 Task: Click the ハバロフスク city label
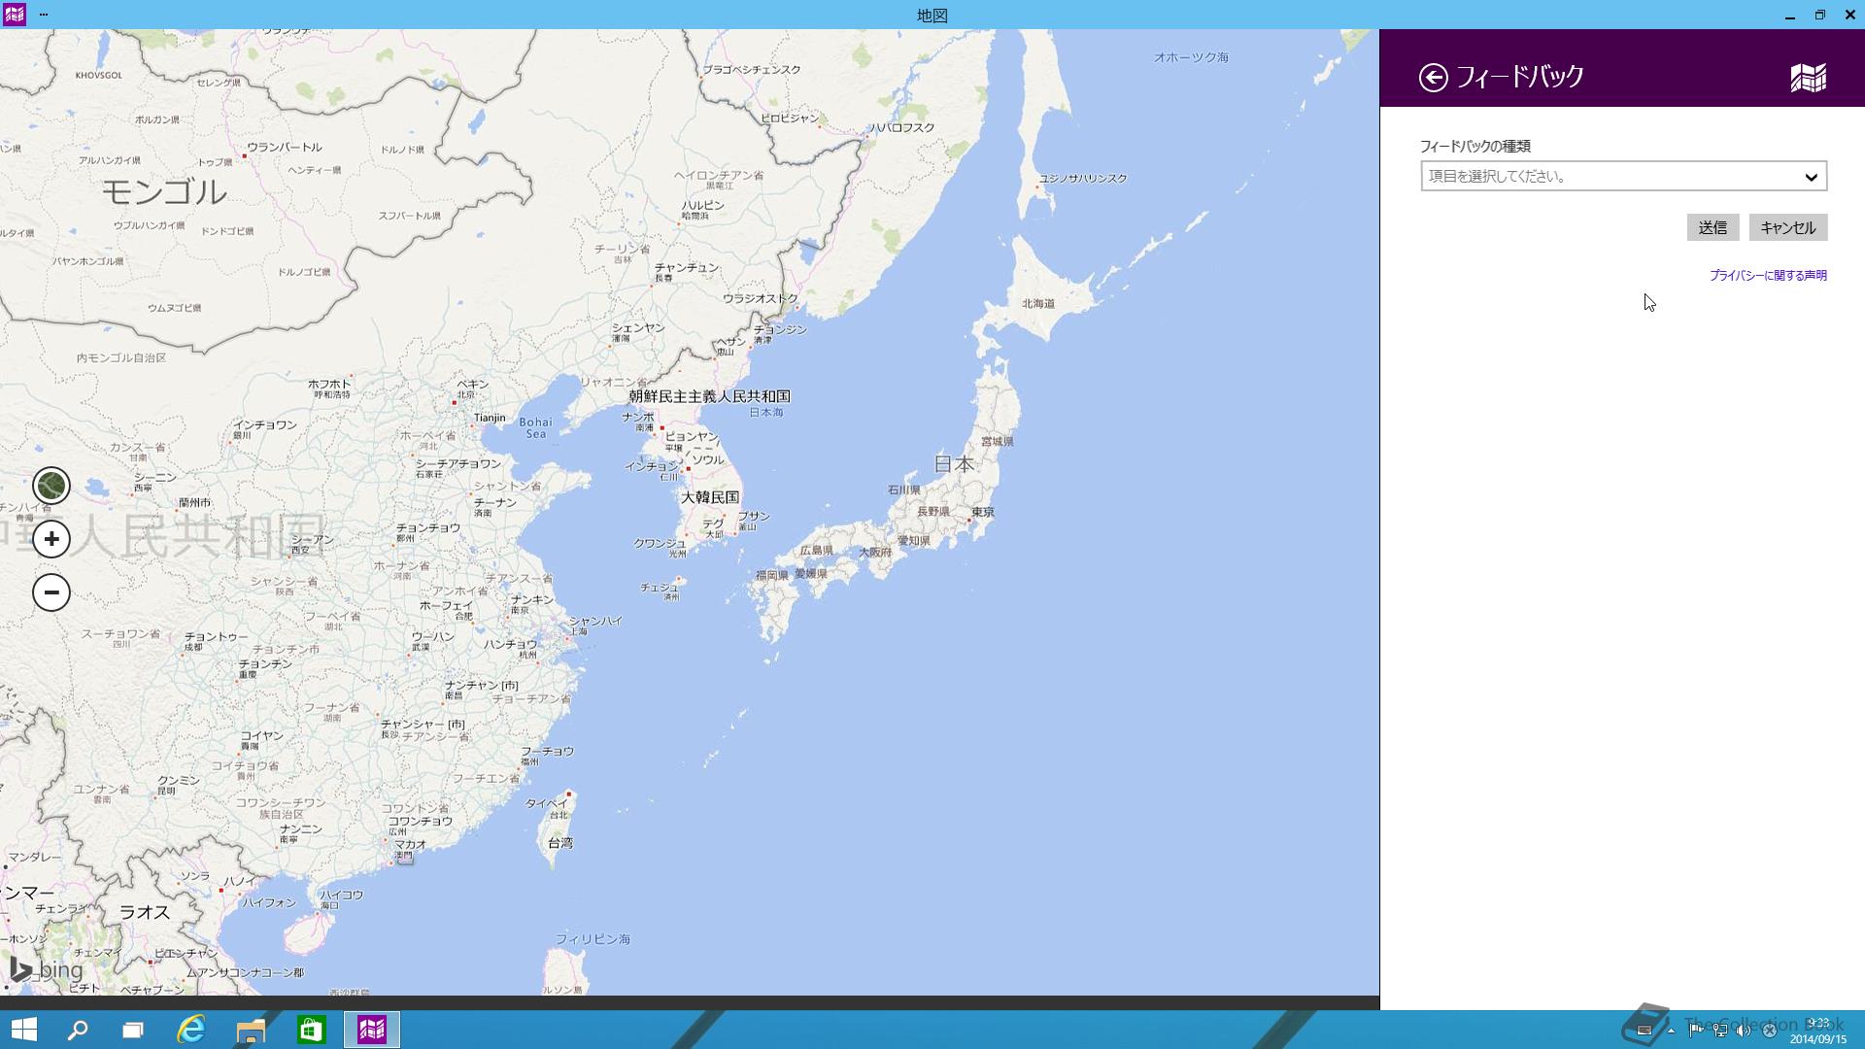point(902,127)
